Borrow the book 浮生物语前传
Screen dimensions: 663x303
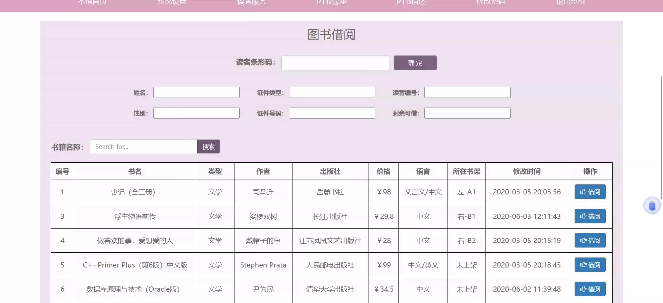(x=590, y=216)
